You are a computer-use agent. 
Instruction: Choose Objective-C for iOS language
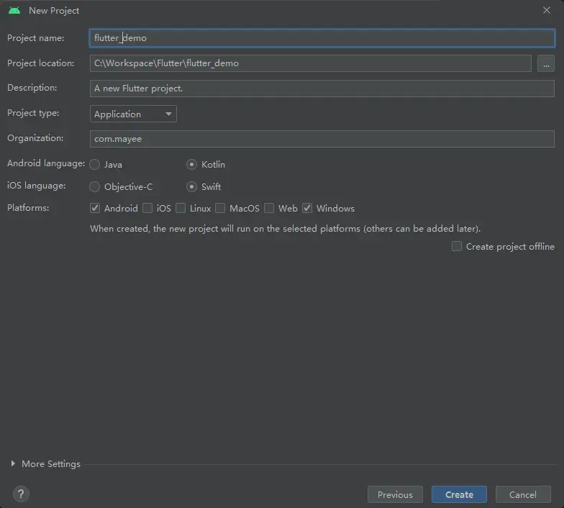(x=95, y=187)
